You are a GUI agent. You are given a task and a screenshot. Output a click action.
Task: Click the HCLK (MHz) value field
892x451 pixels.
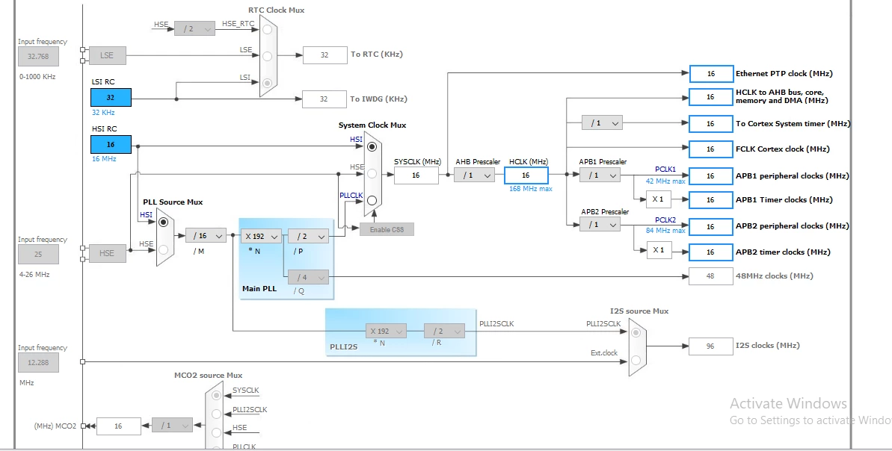[x=526, y=175]
